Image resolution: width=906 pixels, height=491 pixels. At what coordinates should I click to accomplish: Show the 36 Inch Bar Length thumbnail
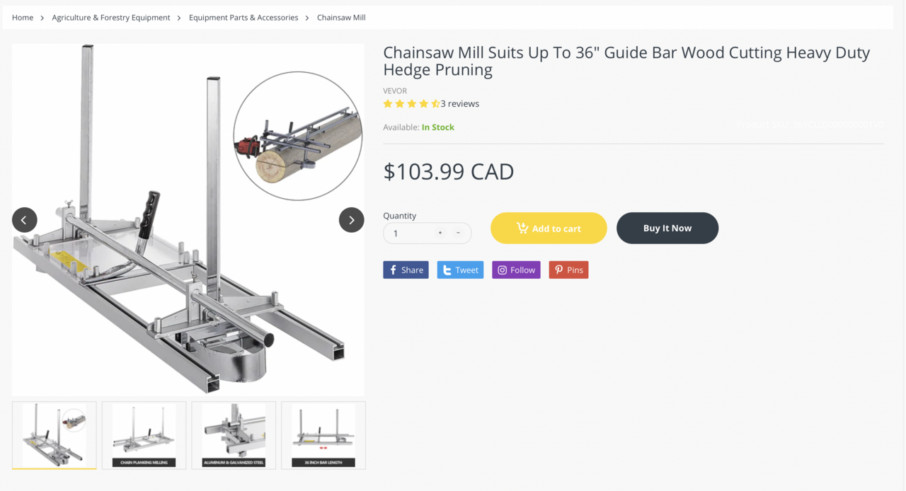323,435
